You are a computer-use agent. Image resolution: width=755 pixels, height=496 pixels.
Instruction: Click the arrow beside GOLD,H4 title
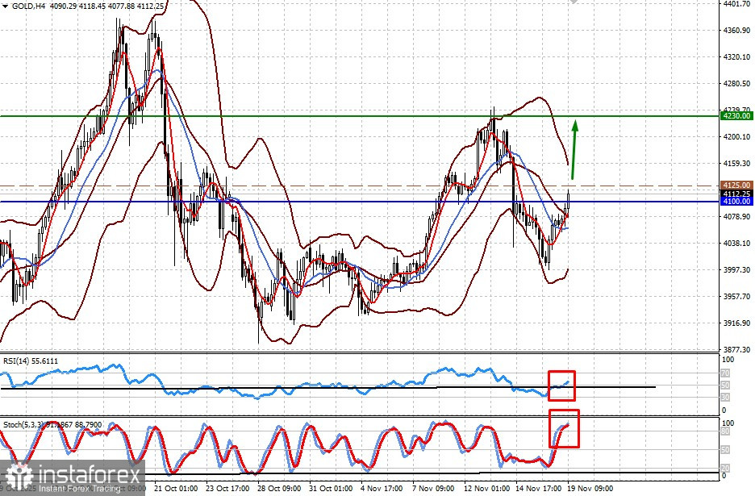(6, 6)
